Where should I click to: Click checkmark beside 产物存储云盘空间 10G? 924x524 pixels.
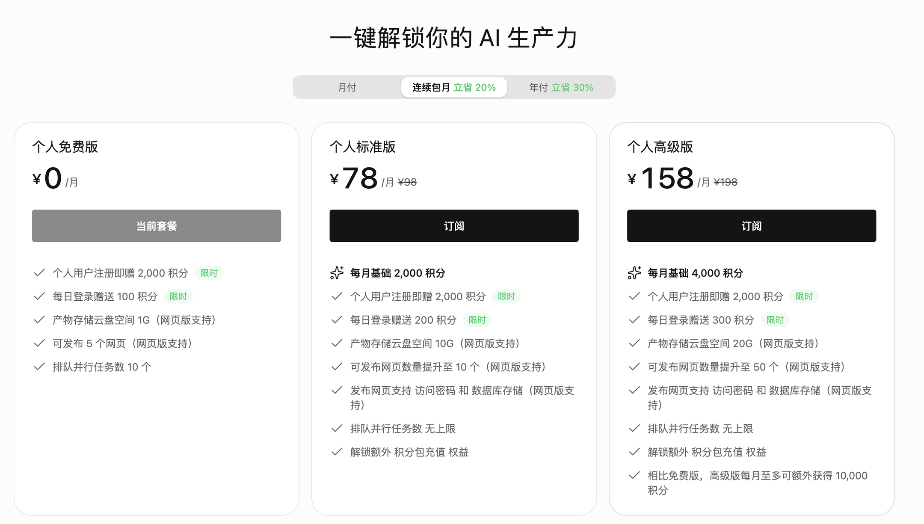tap(337, 343)
